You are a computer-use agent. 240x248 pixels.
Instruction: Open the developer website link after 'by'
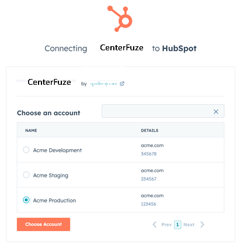coord(103,84)
